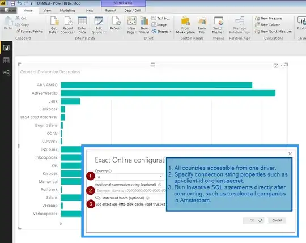The height and width of the screenshot is (243, 306).
Task: Open the Country dropdown in dialog
Action: point(129,177)
